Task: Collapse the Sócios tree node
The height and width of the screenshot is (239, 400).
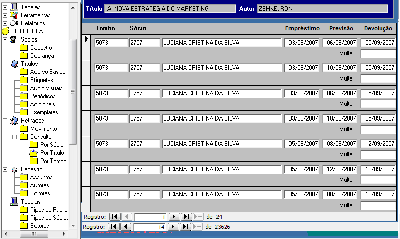Action: point(5,39)
